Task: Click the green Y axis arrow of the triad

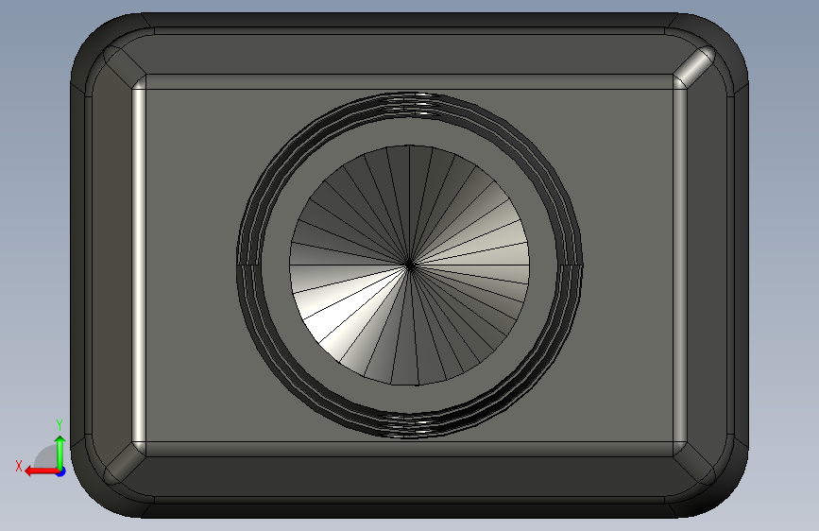Action: coord(60,453)
